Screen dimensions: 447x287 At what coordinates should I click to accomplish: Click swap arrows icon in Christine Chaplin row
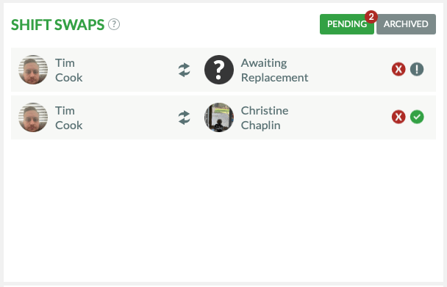pyautogui.click(x=184, y=117)
